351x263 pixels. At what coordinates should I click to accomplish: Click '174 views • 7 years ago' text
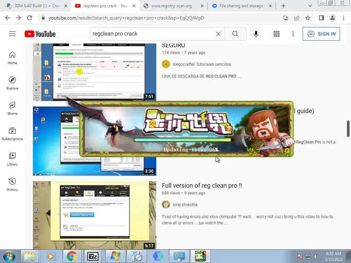tap(184, 52)
